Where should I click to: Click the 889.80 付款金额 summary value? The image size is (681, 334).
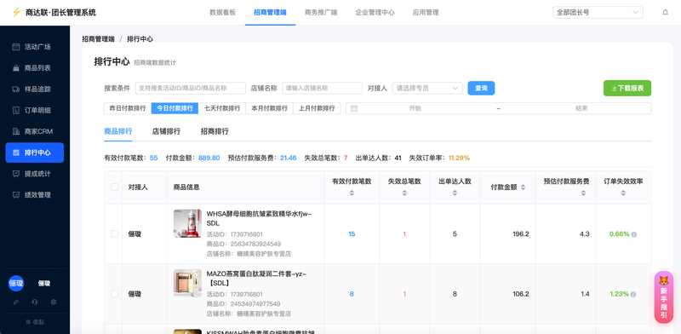pyautogui.click(x=209, y=158)
